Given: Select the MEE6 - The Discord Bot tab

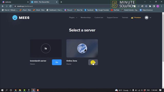Looking at the screenshot, I should [44, 2].
